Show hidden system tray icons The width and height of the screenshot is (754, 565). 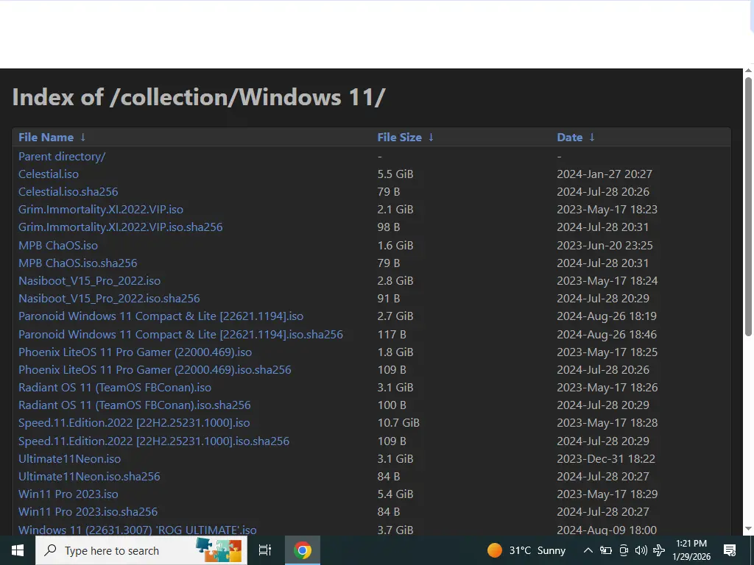point(588,550)
